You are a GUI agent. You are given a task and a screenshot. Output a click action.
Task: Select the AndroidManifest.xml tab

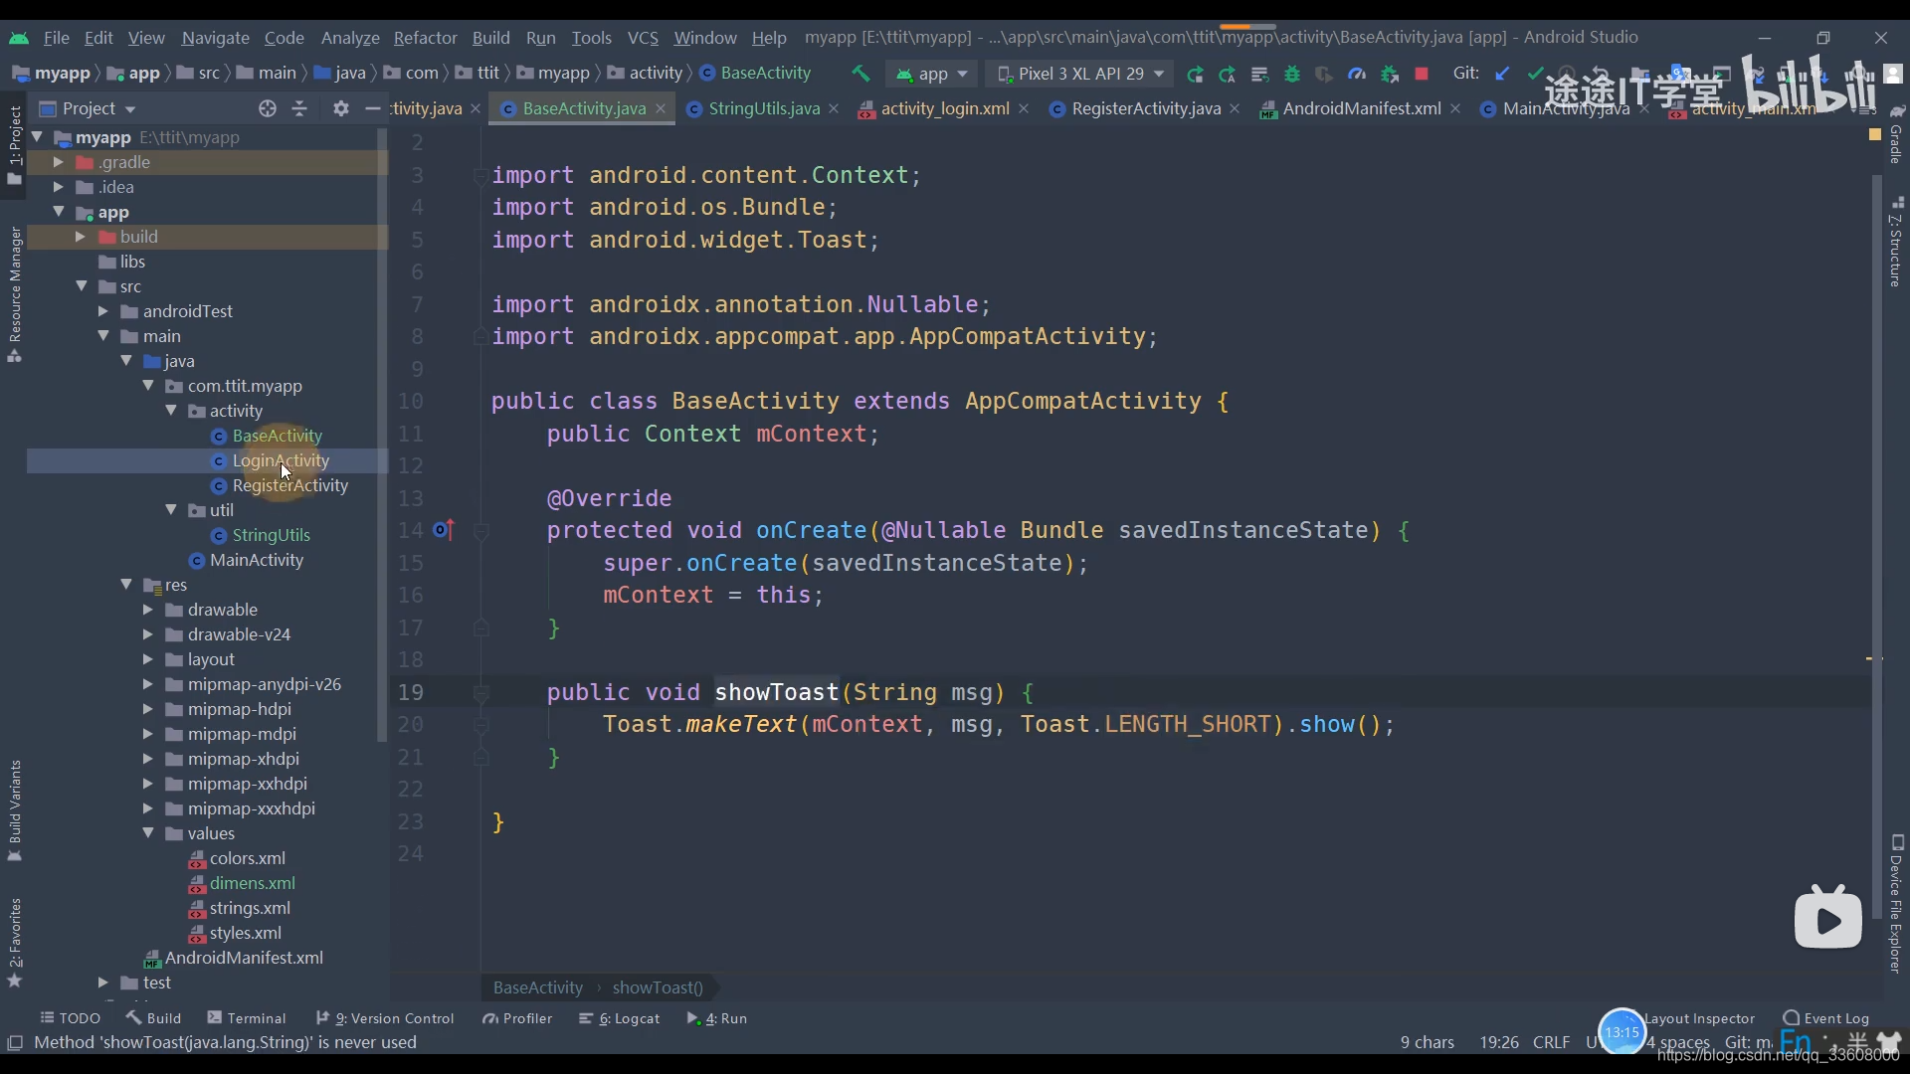click(1358, 107)
